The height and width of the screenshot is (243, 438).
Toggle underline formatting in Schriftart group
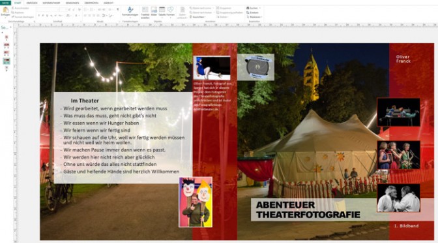(x=47, y=16)
